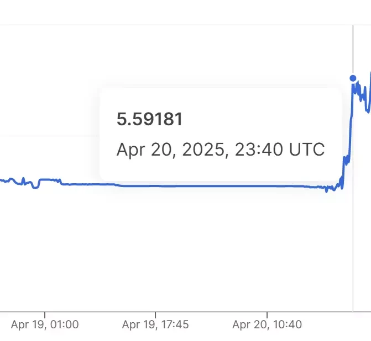The width and height of the screenshot is (371, 341).
Task: Click the steep rising segment of the line
Action: 351,123
